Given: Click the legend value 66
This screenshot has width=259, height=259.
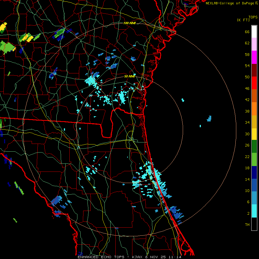Looking at the screenshot, I should click(x=247, y=32).
